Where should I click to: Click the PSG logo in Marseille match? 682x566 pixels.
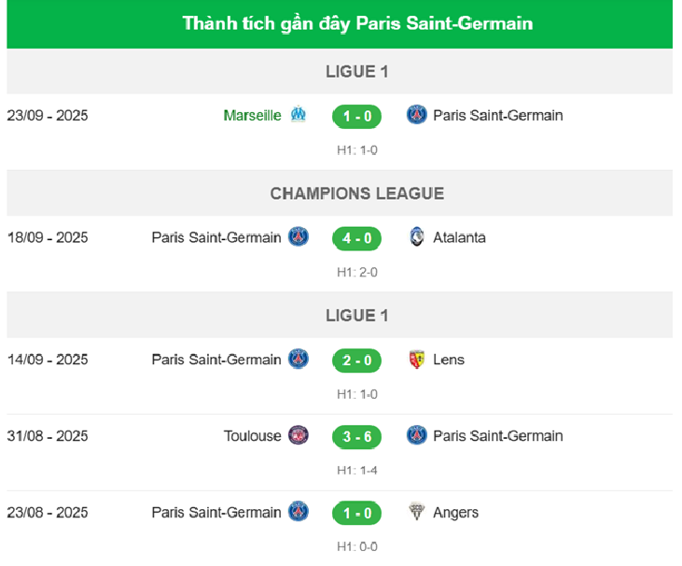point(417,115)
